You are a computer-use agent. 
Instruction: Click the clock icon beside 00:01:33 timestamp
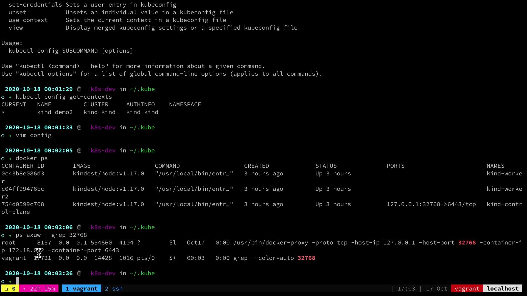79,127
